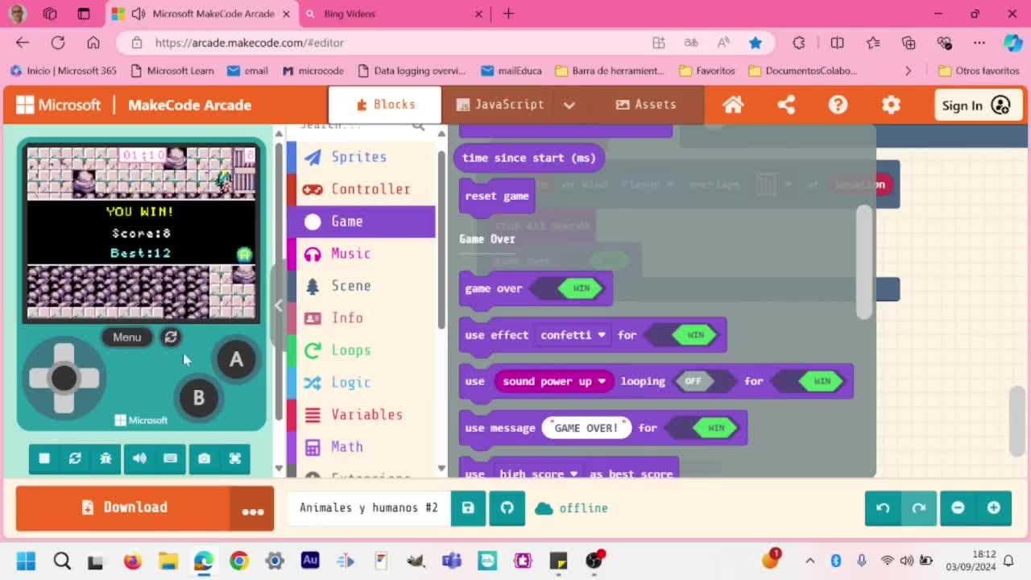Pick the 'time since start (ms)' block
The image size is (1031, 580).
[529, 158]
